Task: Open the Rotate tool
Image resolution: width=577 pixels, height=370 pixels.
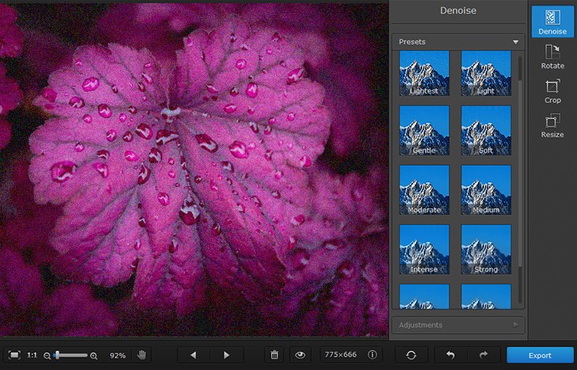Action: (552, 57)
